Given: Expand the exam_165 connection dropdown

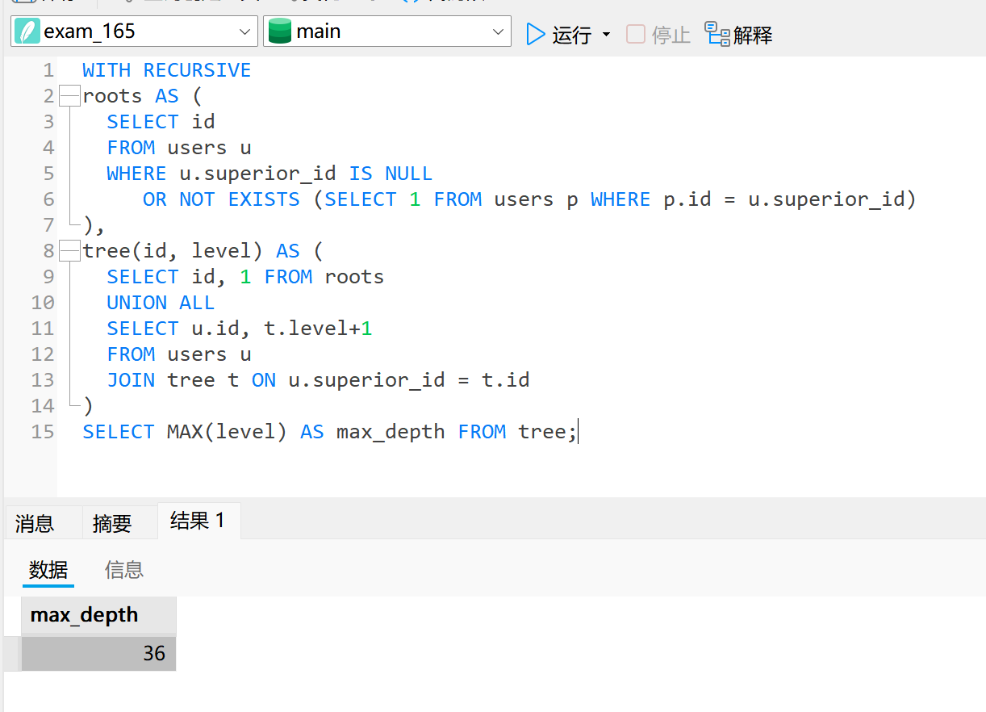Looking at the screenshot, I should tap(245, 31).
